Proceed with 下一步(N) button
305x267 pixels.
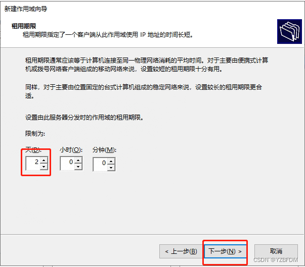point(225,251)
